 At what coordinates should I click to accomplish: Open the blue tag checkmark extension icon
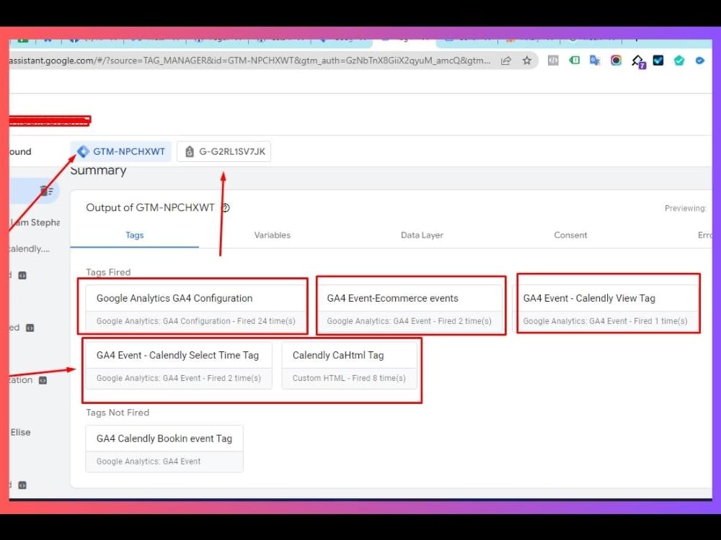[700, 60]
